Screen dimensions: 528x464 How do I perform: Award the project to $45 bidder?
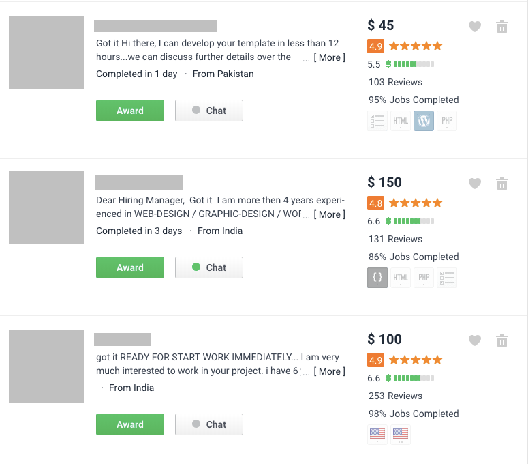pyautogui.click(x=130, y=111)
